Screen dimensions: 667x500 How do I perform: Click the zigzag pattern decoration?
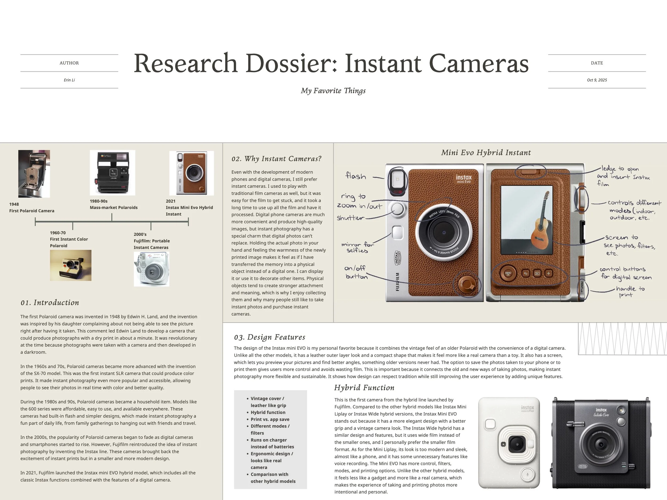click(x=622, y=339)
